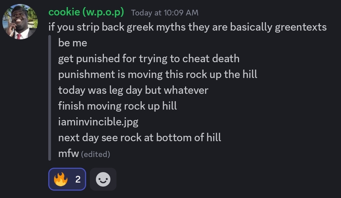Click the timestamp Today at 10:09 AM
The width and height of the screenshot is (341, 198).
coord(164,13)
